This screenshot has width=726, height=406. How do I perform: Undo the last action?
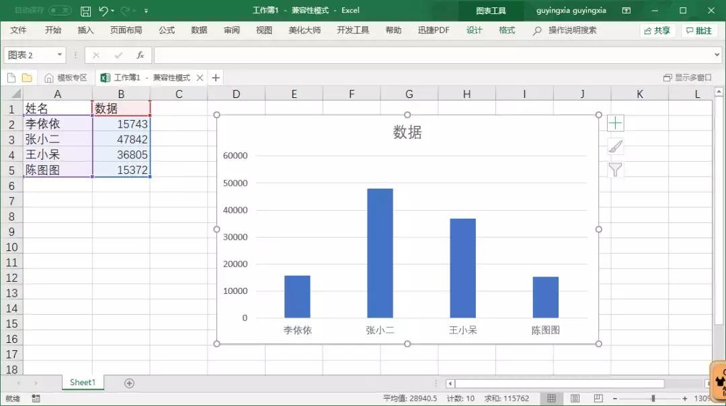[104, 10]
